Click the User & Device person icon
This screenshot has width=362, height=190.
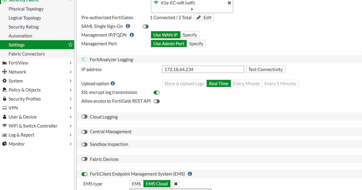point(4,117)
